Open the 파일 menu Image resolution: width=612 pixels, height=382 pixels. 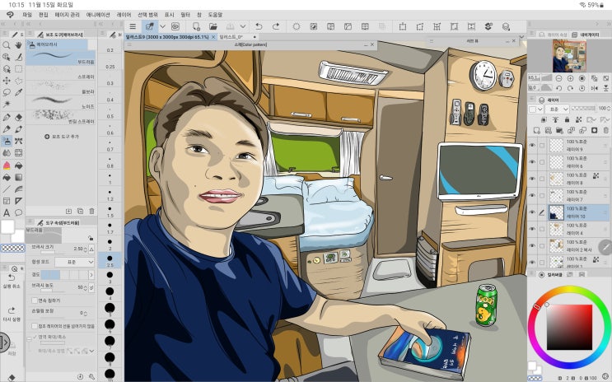tap(27, 15)
